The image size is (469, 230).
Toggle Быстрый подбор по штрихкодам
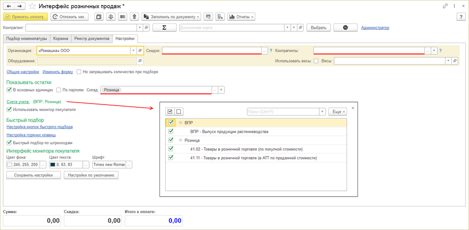tap(9, 143)
